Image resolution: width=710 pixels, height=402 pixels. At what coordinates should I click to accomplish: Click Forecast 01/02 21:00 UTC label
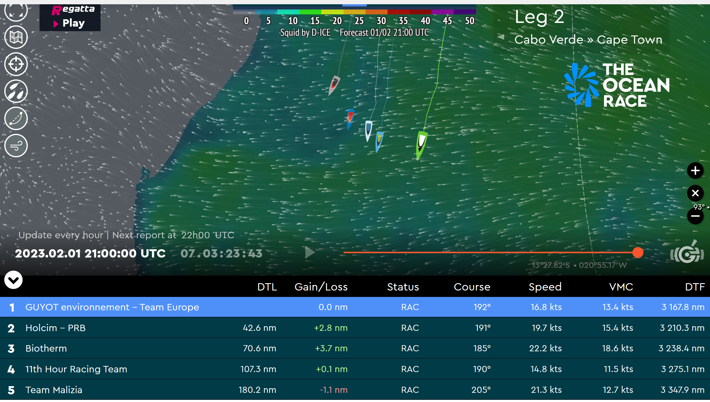pyautogui.click(x=384, y=32)
